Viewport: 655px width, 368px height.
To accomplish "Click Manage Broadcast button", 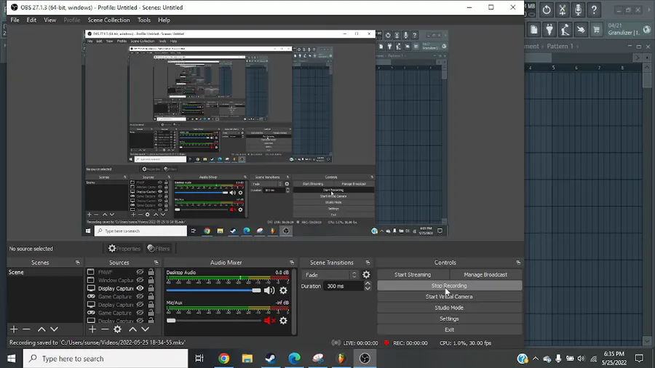I will click(485, 274).
